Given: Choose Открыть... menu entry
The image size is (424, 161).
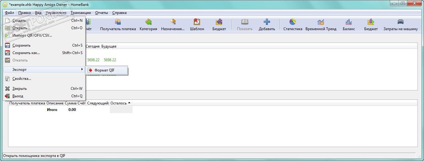Looking at the screenshot, I should coord(44,28).
